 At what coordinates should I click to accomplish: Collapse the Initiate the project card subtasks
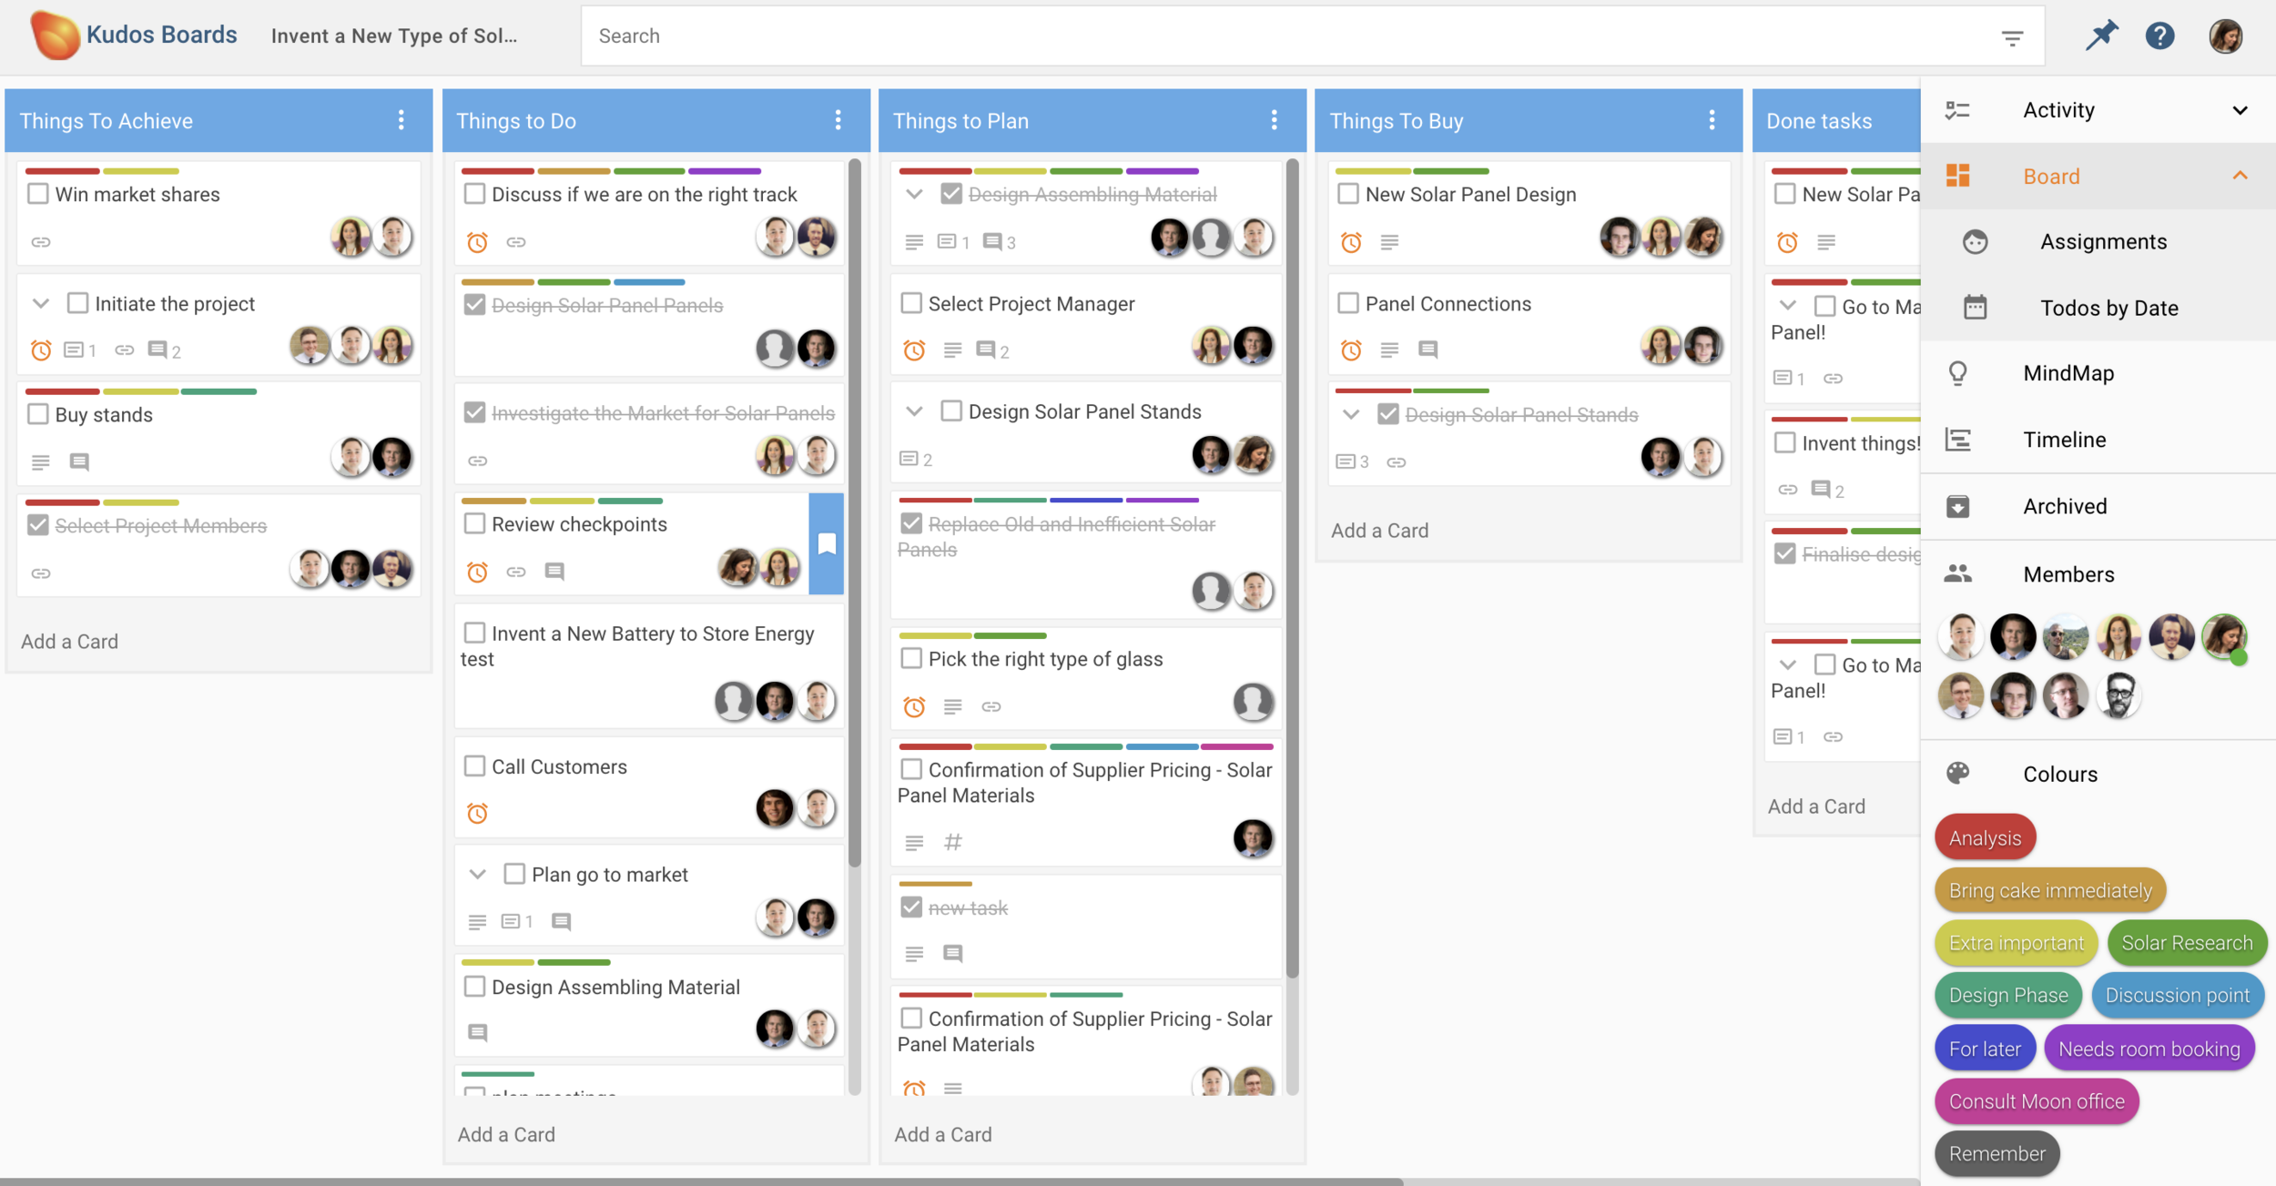pyautogui.click(x=39, y=303)
